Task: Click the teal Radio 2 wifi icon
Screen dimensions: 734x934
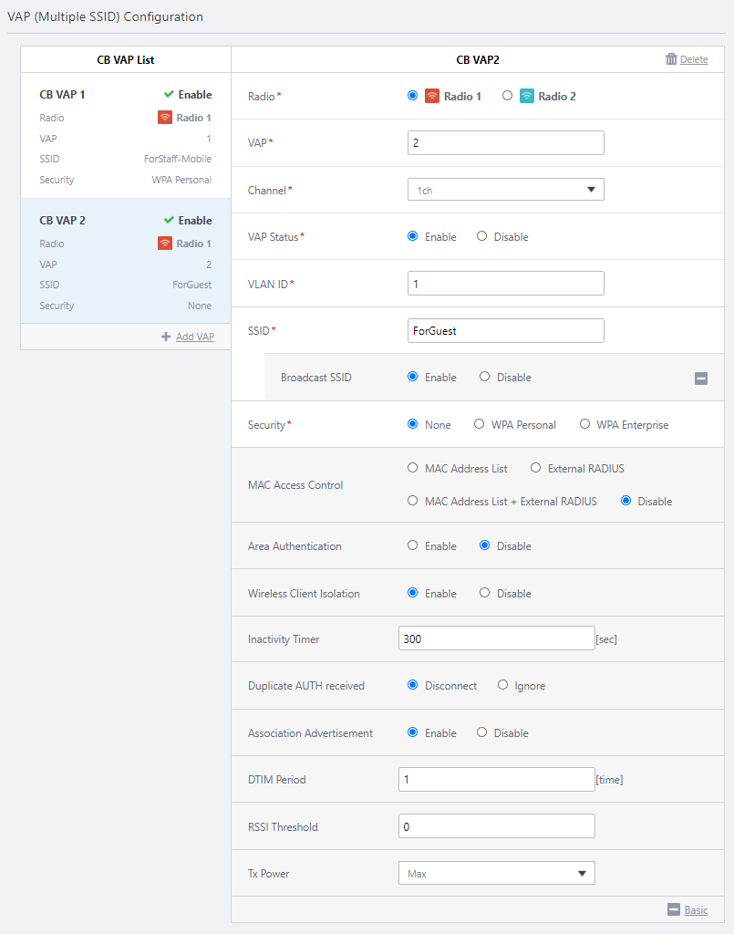Action: coord(527,96)
